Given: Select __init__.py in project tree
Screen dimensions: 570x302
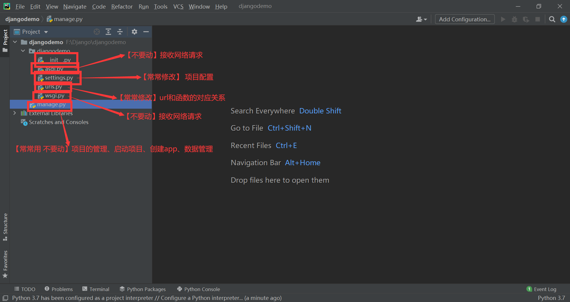Looking at the screenshot, I should click(x=54, y=60).
